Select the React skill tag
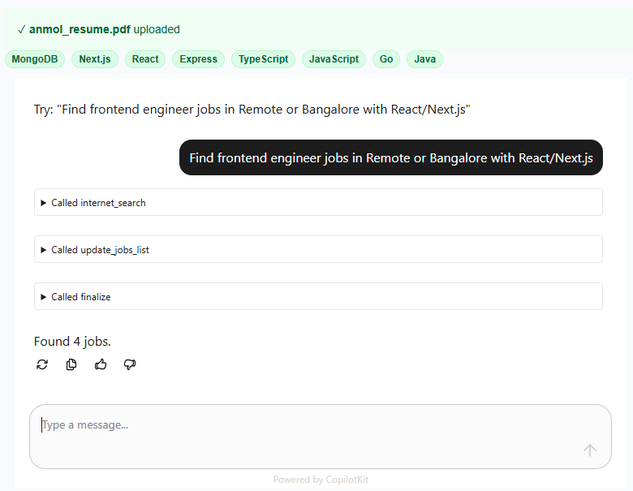The image size is (633, 491). [145, 59]
